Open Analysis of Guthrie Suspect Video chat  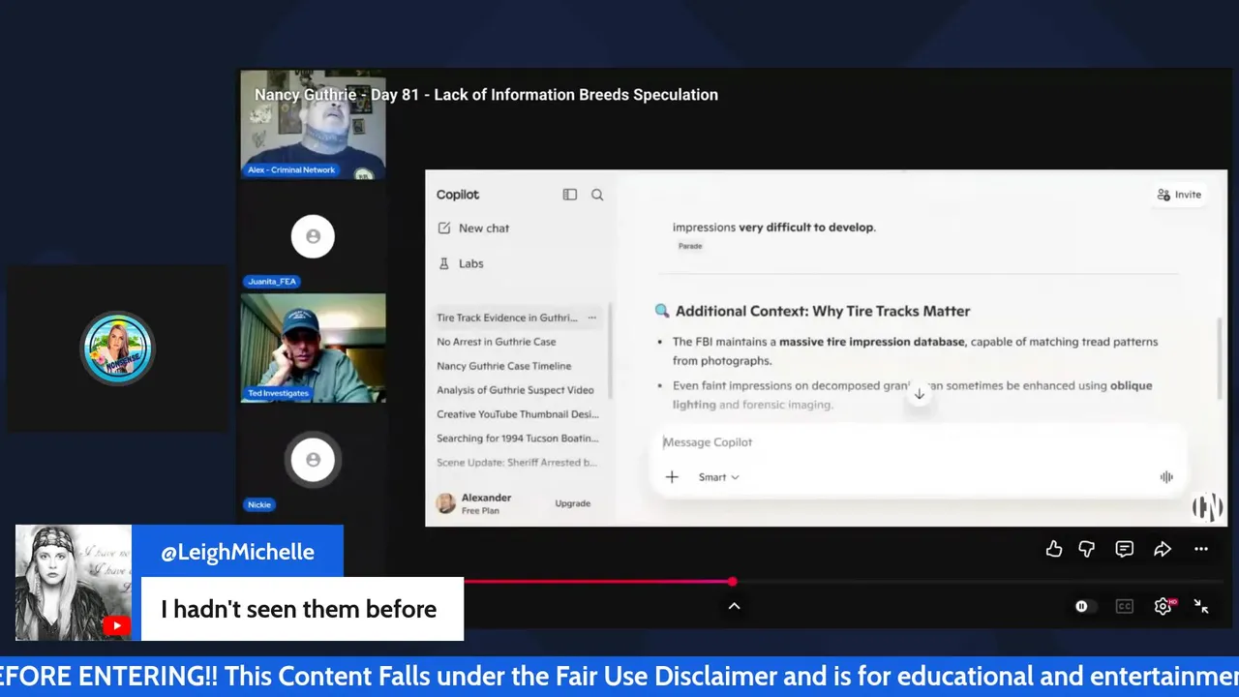tap(515, 390)
